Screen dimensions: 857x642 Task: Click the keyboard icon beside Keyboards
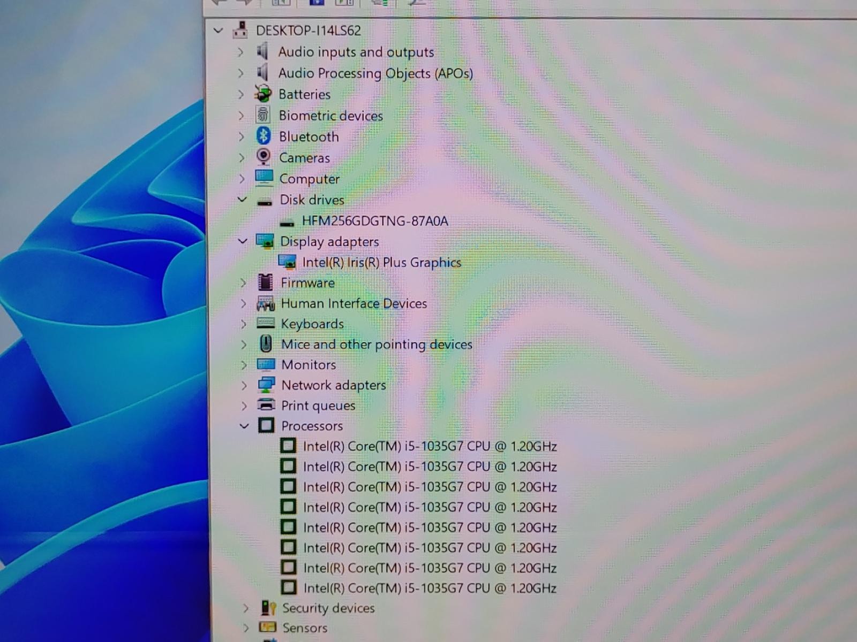pos(266,323)
